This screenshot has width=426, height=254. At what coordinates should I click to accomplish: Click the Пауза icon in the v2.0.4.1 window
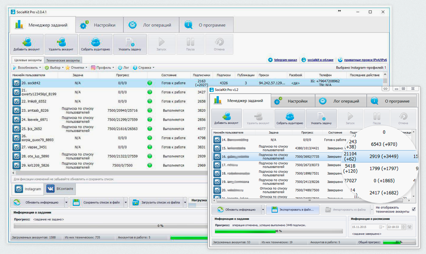tap(190, 42)
